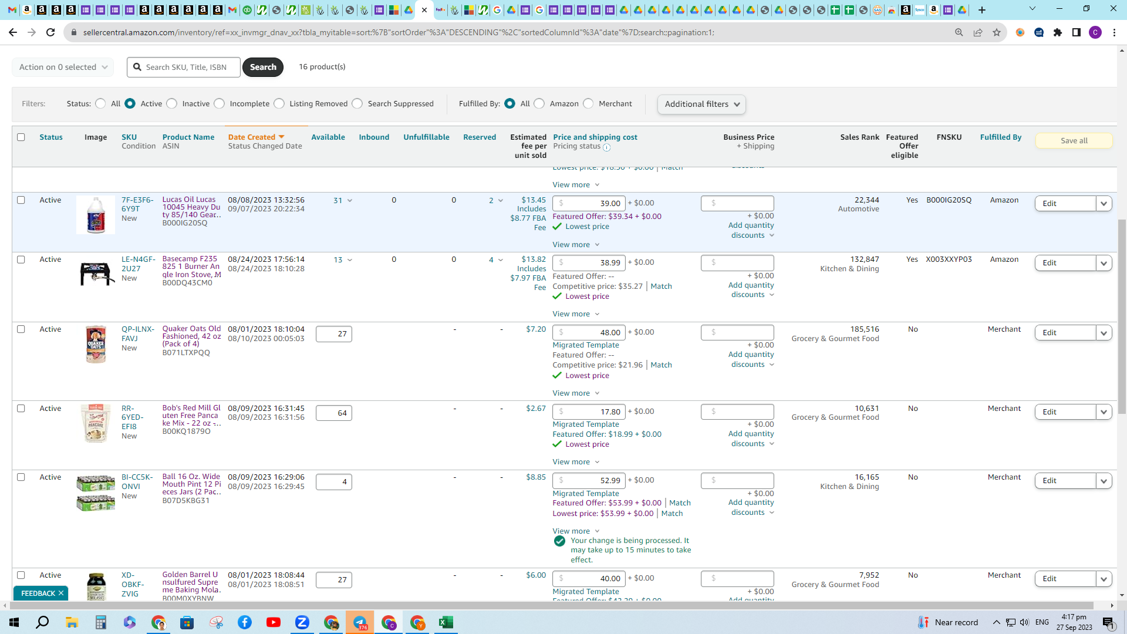Open Telegram with 376 badge in taskbar
The width and height of the screenshot is (1127, 634).
click(x=360, y=622)
